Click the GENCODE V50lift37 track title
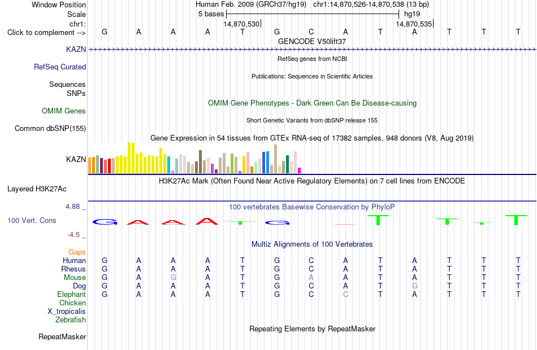537x350 pixels. (312, 41)
